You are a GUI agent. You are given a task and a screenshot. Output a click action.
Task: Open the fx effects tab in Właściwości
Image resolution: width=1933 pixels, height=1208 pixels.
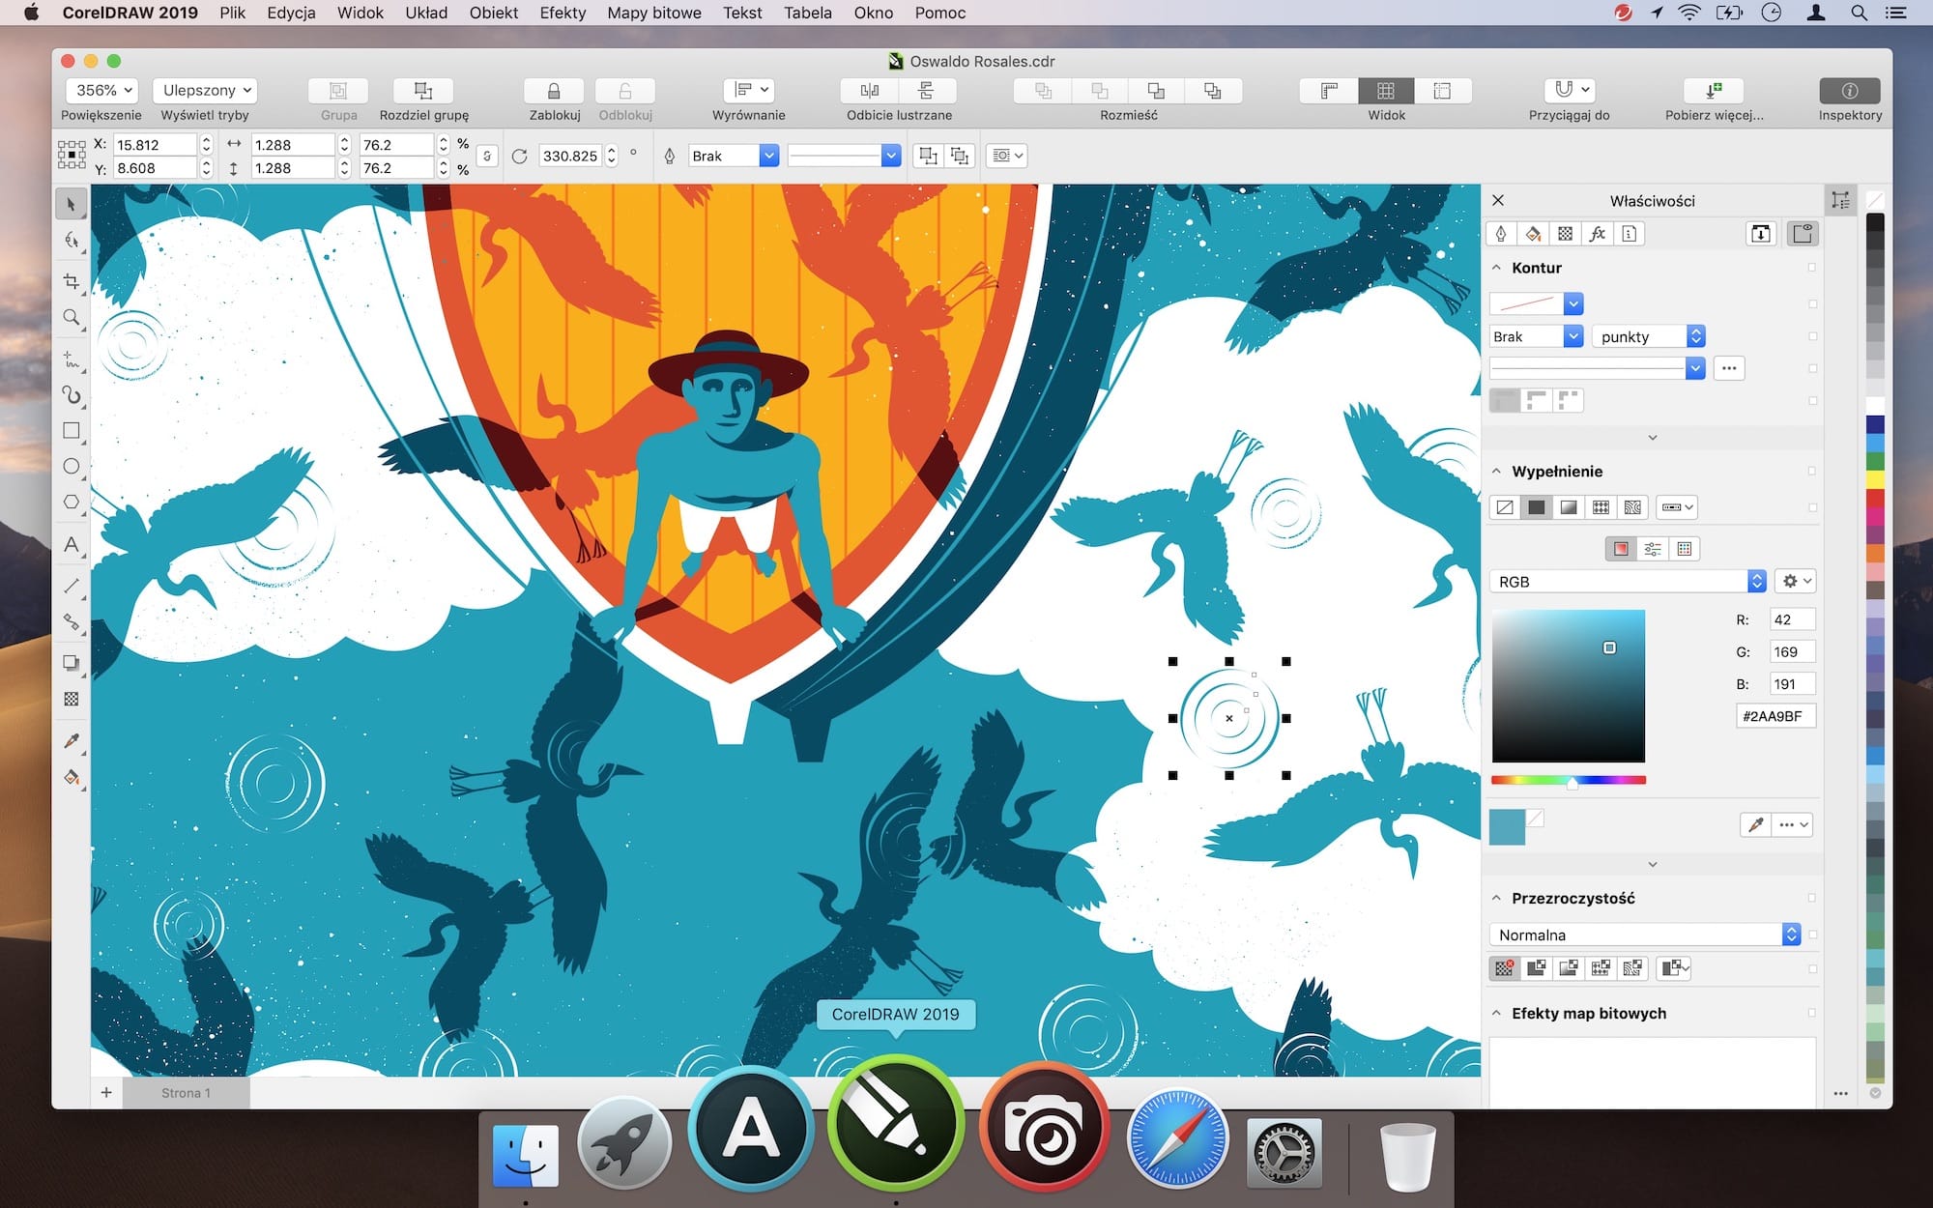[x=1598, y=234]
